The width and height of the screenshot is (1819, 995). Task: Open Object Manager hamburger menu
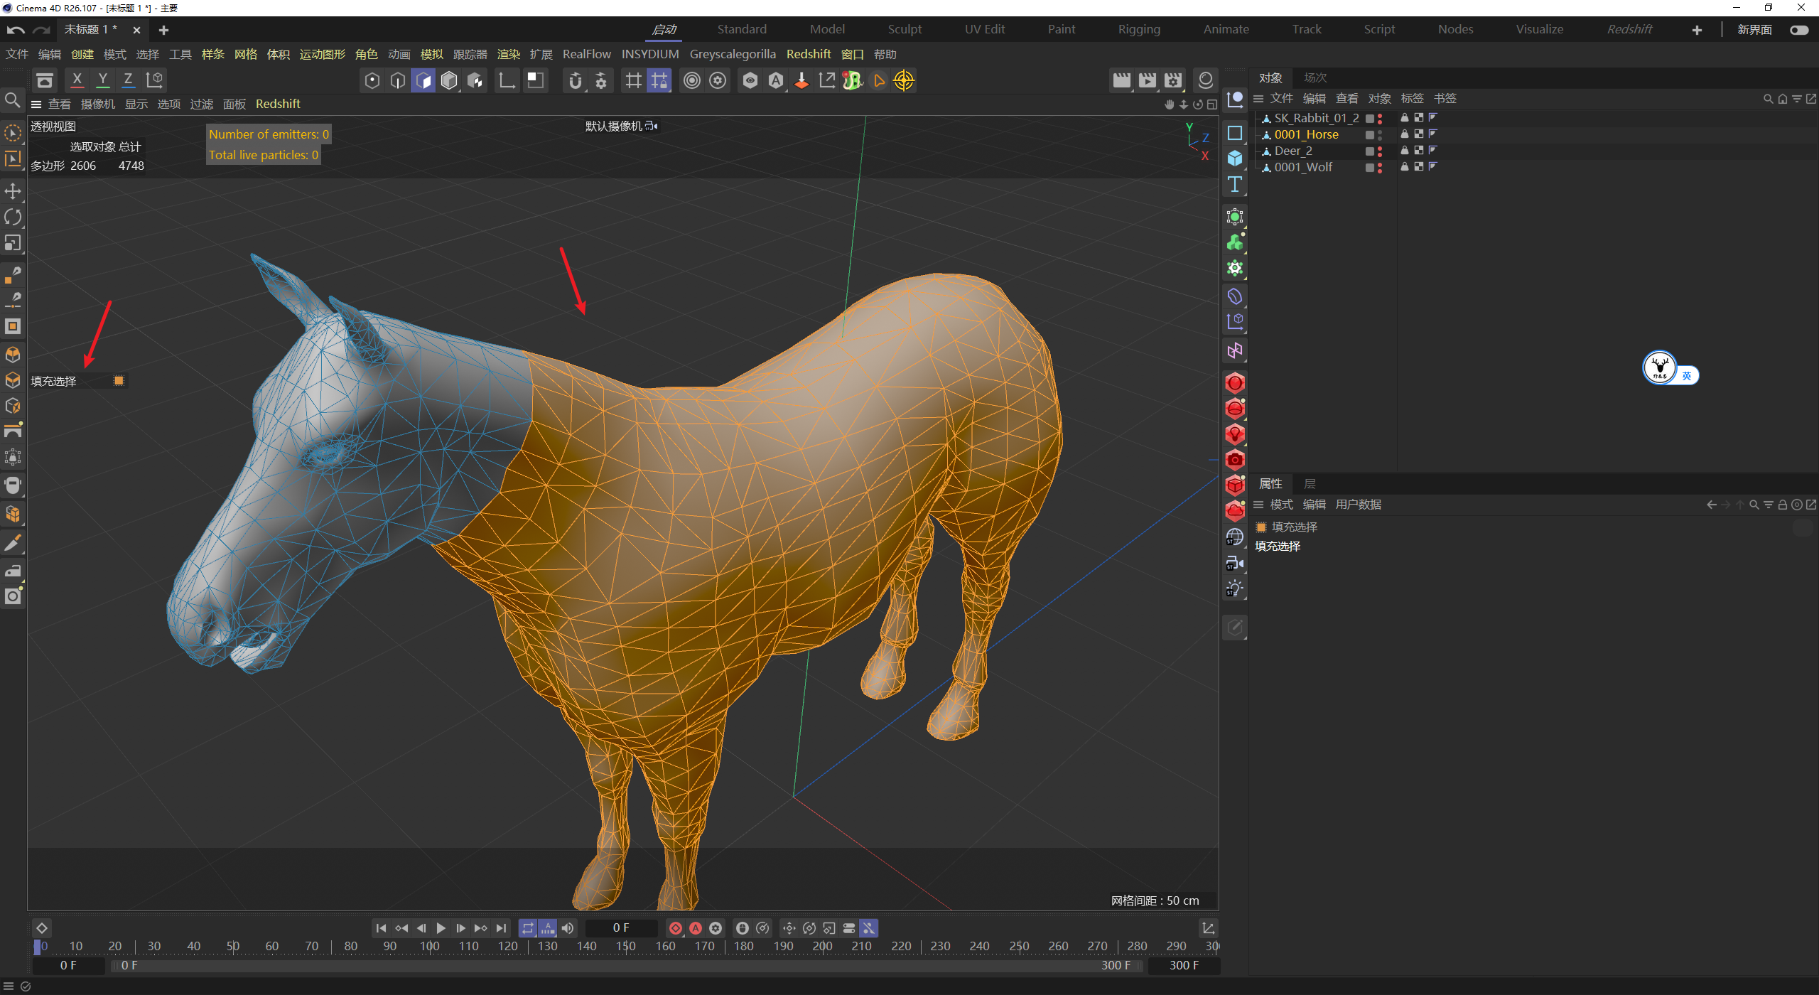click(1258, 98)
